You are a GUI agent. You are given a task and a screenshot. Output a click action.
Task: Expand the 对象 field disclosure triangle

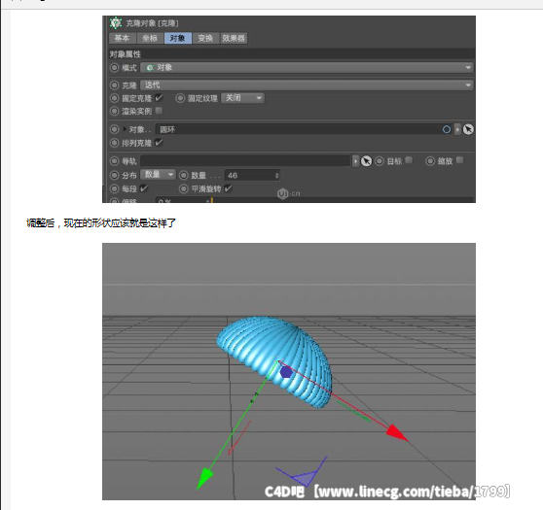coord(125,129)
